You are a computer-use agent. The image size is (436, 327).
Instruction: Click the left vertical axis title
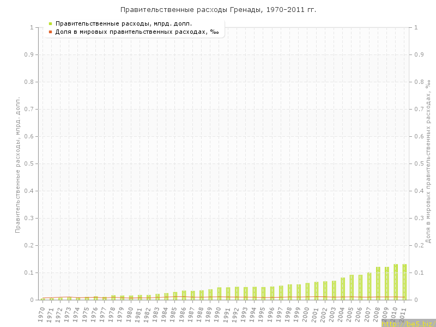pos(17,165)
